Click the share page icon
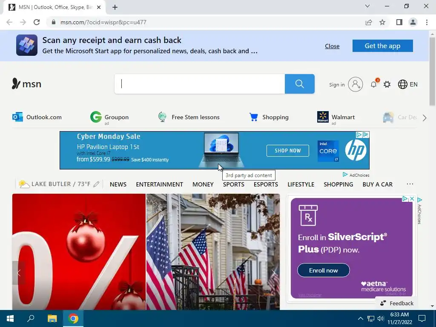 (369, 22)
